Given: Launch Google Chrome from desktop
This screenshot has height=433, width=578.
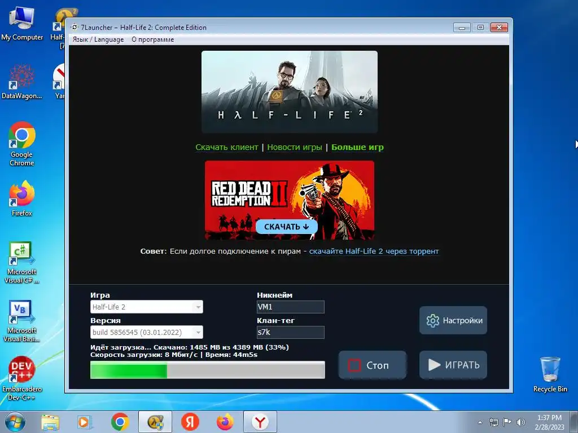Looking at the screenshot, I should (22, 144).
